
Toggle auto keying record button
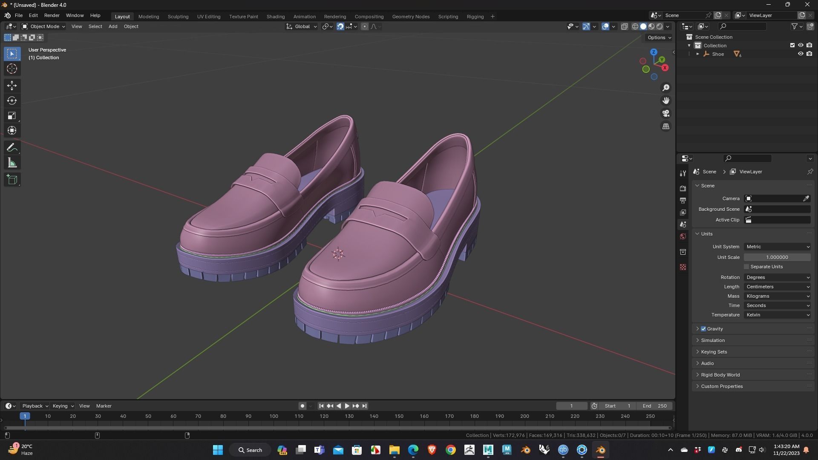302,406
